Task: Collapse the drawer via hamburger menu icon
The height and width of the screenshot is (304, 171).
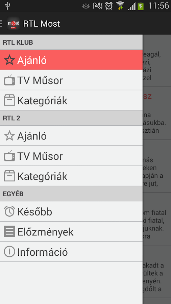Action: [x=1, y=23]
